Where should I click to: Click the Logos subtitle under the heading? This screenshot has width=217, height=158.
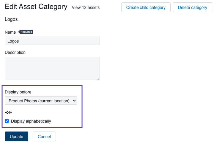[x=11, y=19]
